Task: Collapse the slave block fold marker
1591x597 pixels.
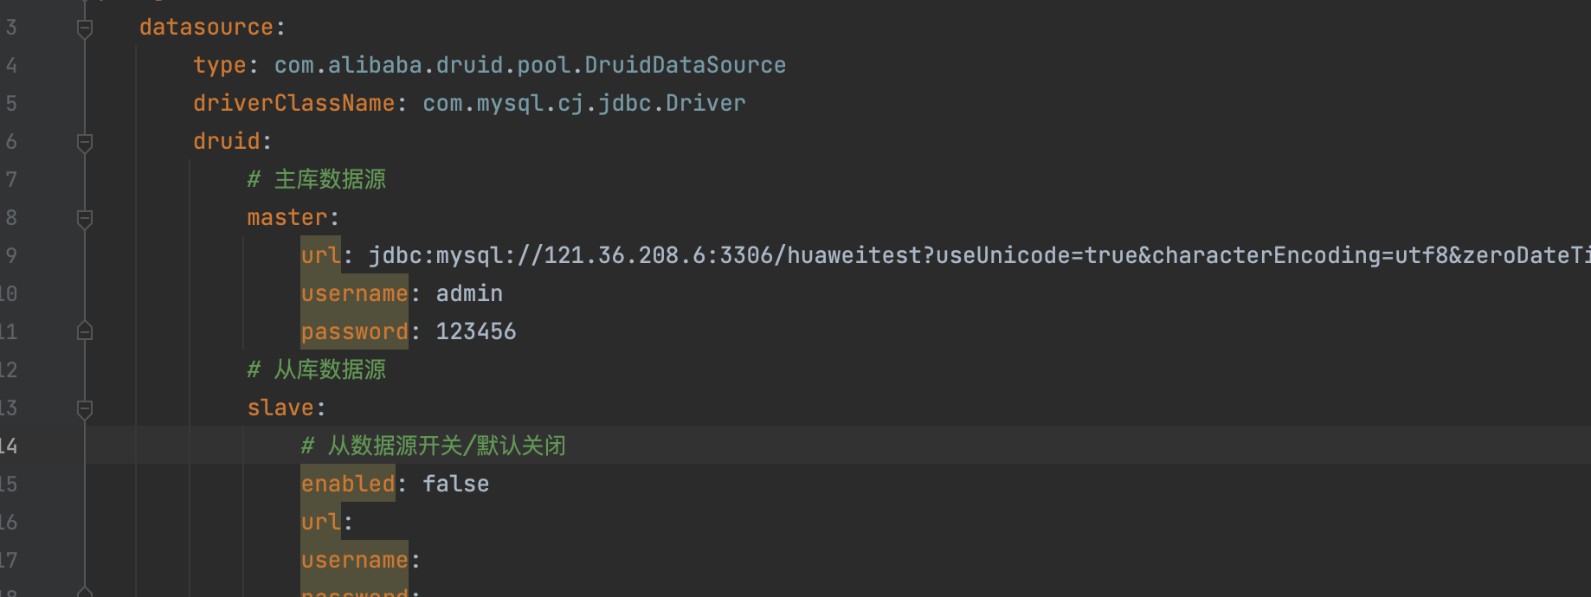Action: pyautogui.click(x=85, y=409)
